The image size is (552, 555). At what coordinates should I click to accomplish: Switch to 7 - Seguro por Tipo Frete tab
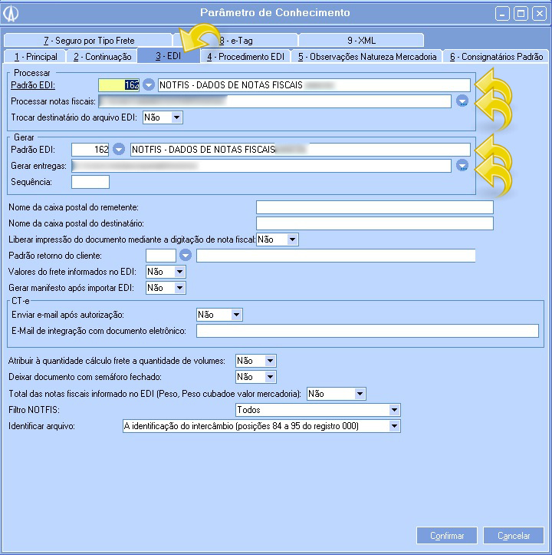pos(89,41)
